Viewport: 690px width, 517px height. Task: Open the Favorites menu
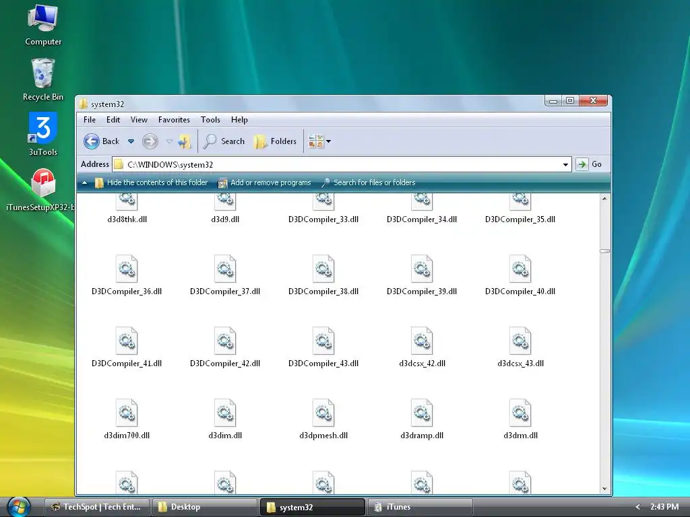174,120
